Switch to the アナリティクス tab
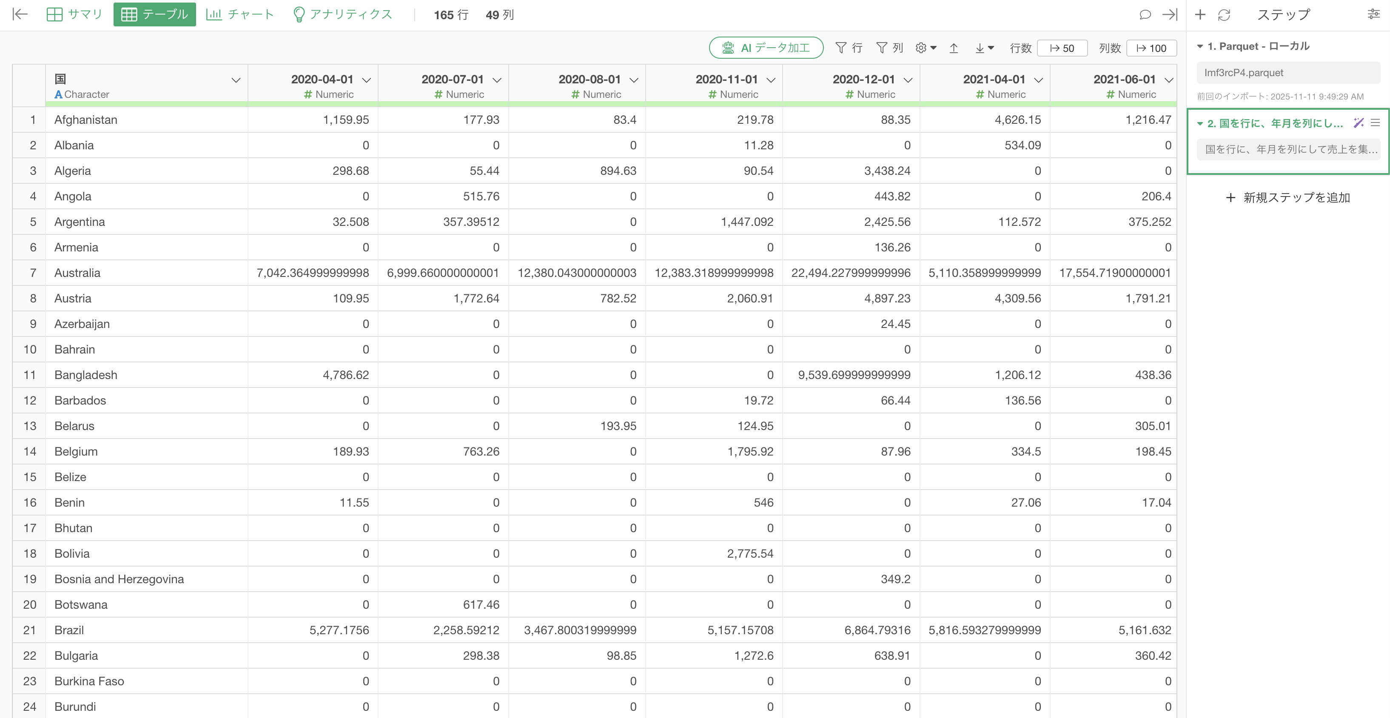Image resolution: width=1390 pixels, height=718 pixels. [x=342, y=14]
